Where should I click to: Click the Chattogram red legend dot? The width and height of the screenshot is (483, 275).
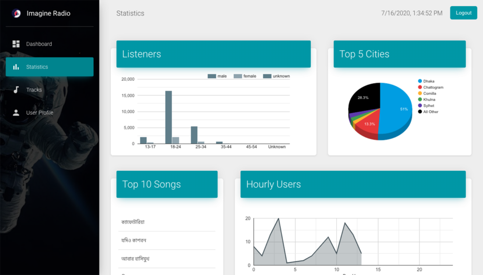[x=420, y=87]
